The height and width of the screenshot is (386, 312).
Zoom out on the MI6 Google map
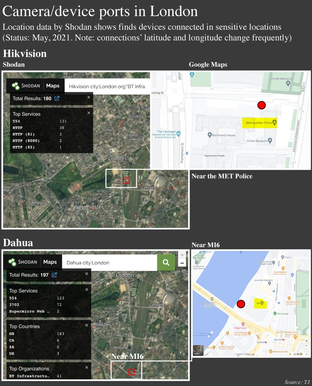pos(307,349)
